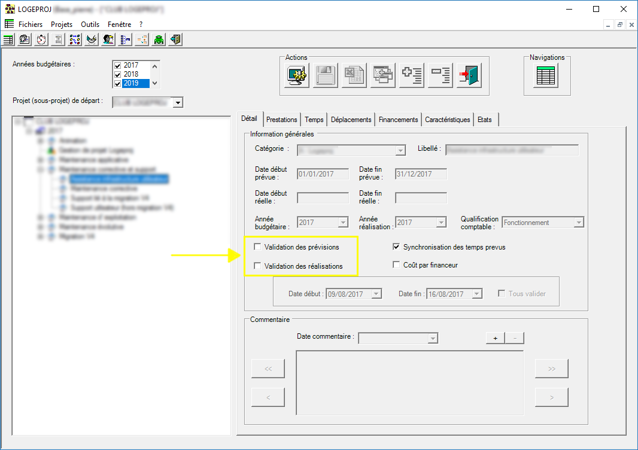Tick the Tous valider checkbox
This screenshot has height=450, width=638.
[502, 293]
